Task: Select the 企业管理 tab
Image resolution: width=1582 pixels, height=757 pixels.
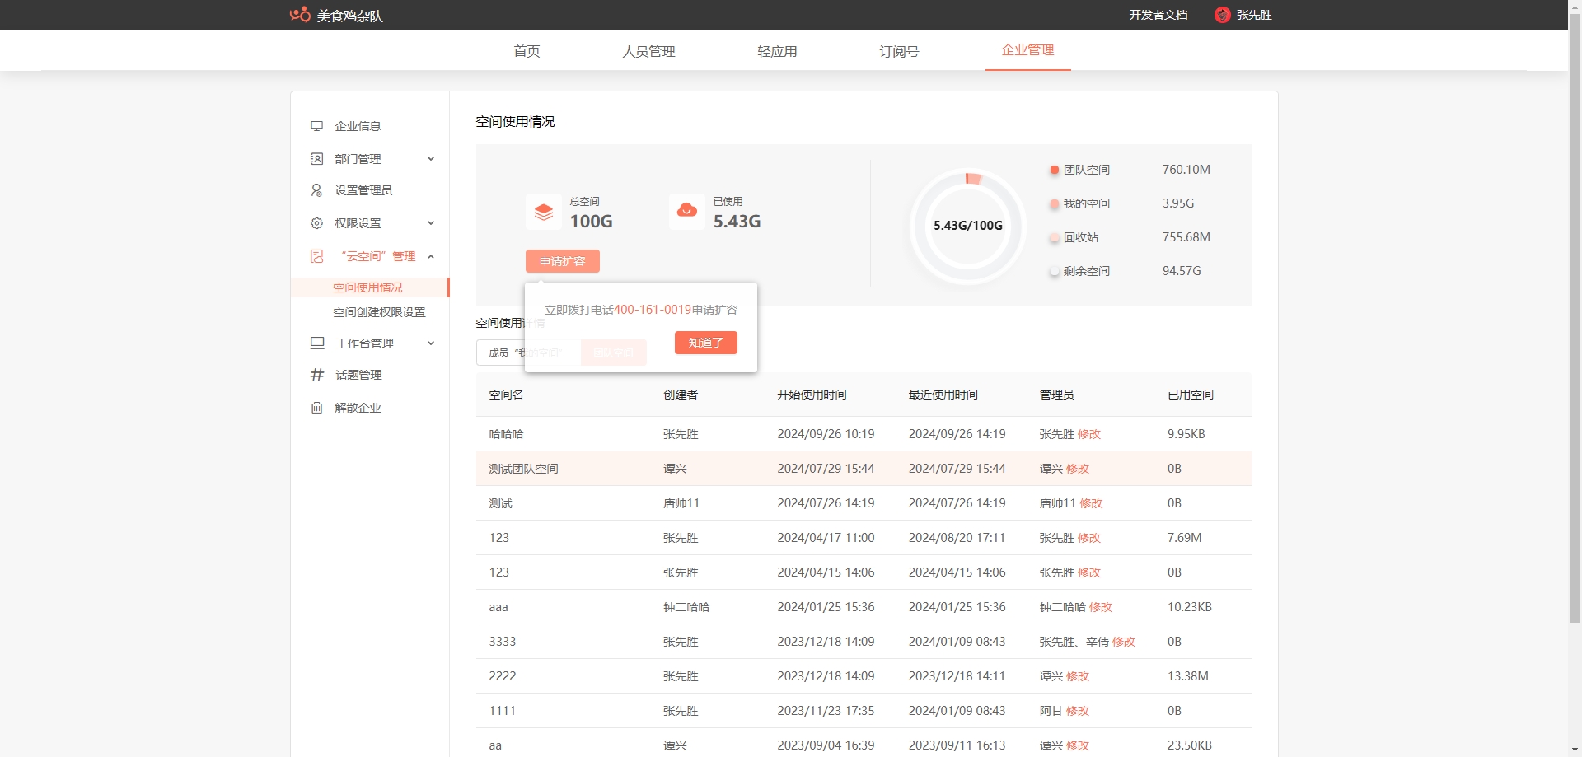Action: tap(1027, 50)
